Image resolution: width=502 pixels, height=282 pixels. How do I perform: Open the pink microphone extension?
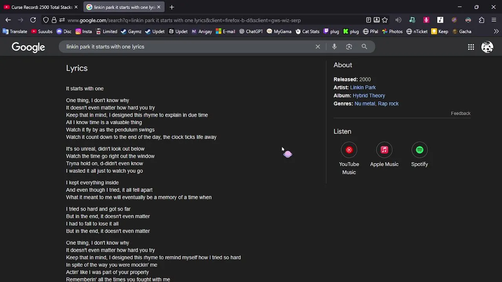click(x=426, y=20)
